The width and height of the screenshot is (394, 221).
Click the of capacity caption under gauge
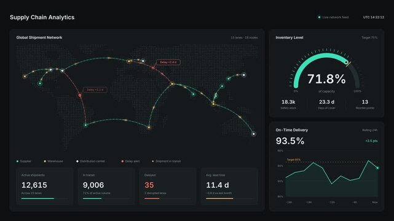click(326, 91)
